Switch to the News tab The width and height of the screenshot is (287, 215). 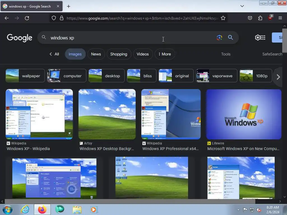click(96, 54)
